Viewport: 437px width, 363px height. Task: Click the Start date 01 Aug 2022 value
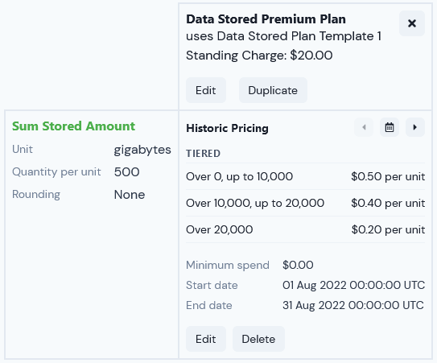(353, 285)
